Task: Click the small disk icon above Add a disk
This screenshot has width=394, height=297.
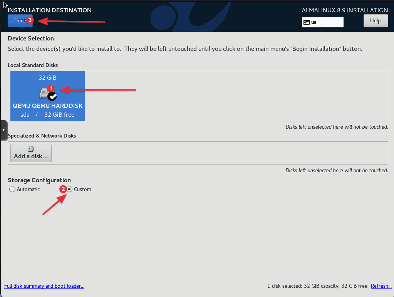Action: point(31,149)
